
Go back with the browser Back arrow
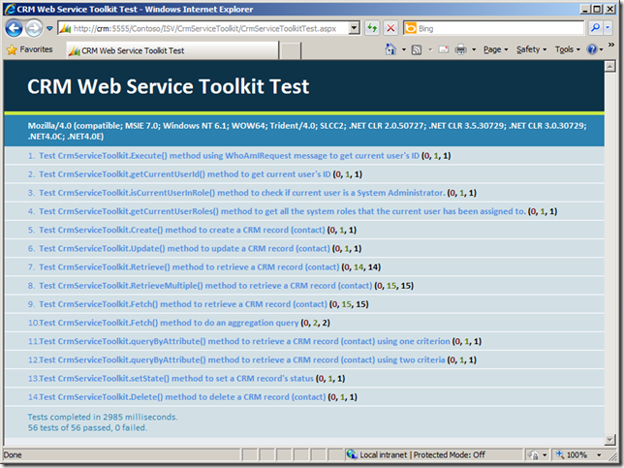click(x=14, y=28)
